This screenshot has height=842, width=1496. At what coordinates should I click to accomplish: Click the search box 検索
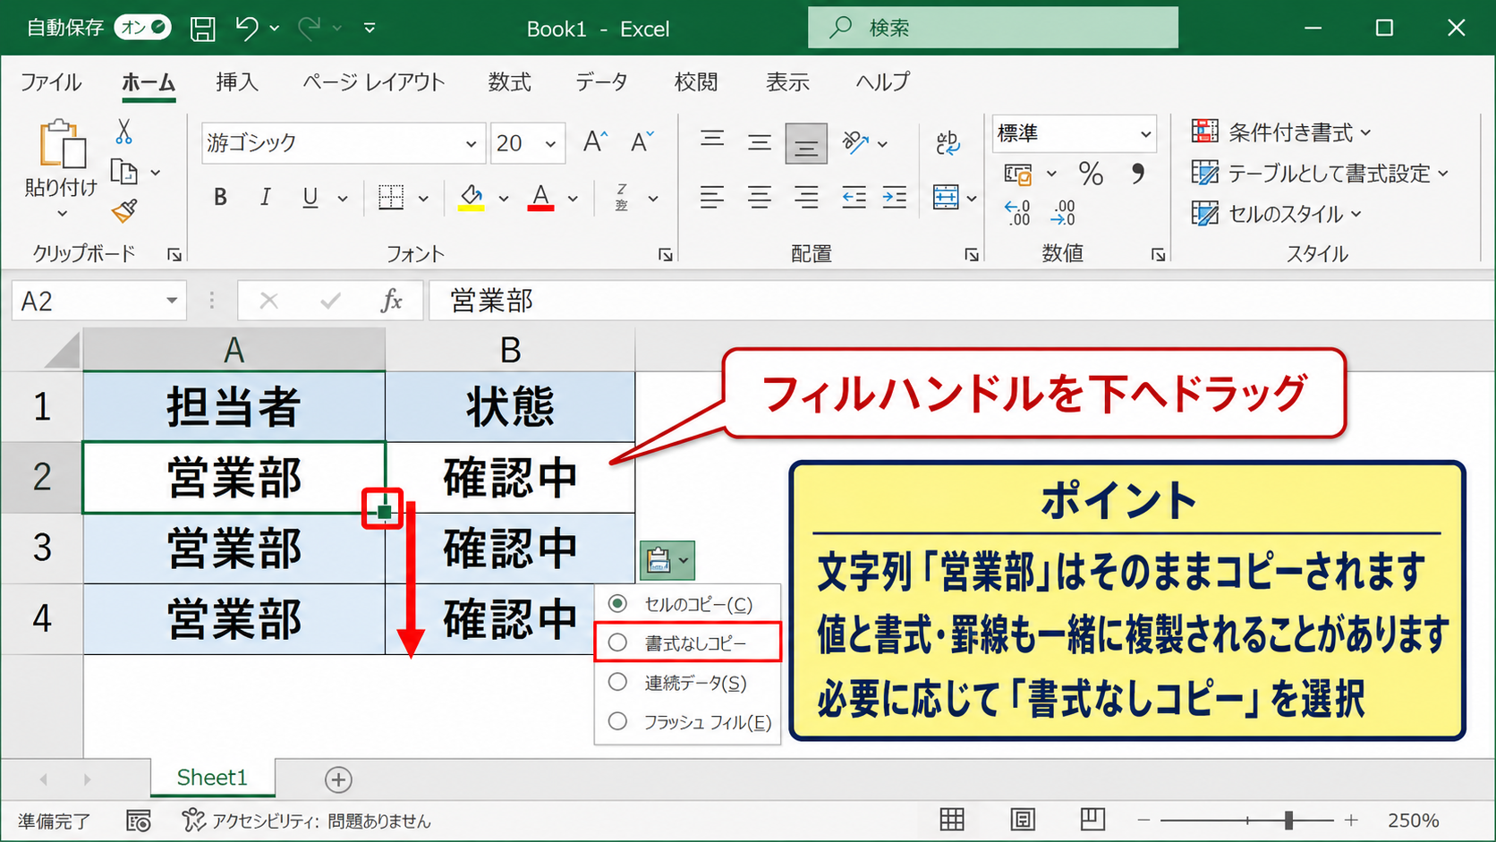tap(993, 28)
